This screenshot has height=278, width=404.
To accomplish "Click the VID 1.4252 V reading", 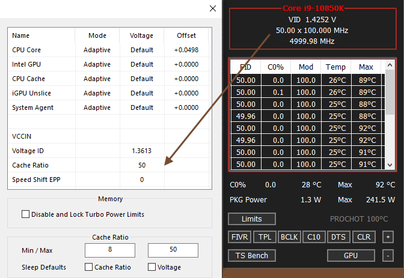I will coord(312,20).
